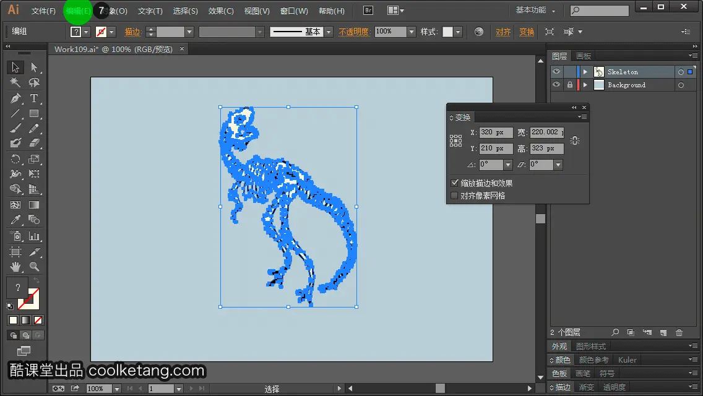Select the Eraser tool
Viewport: 703px width, 396px height.
click(x=34, y=144)
